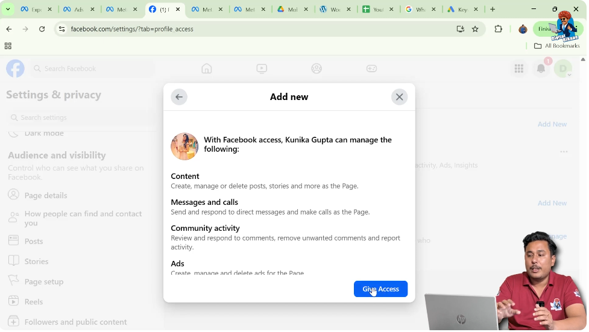Click the Facebook logo

point(16,69)
